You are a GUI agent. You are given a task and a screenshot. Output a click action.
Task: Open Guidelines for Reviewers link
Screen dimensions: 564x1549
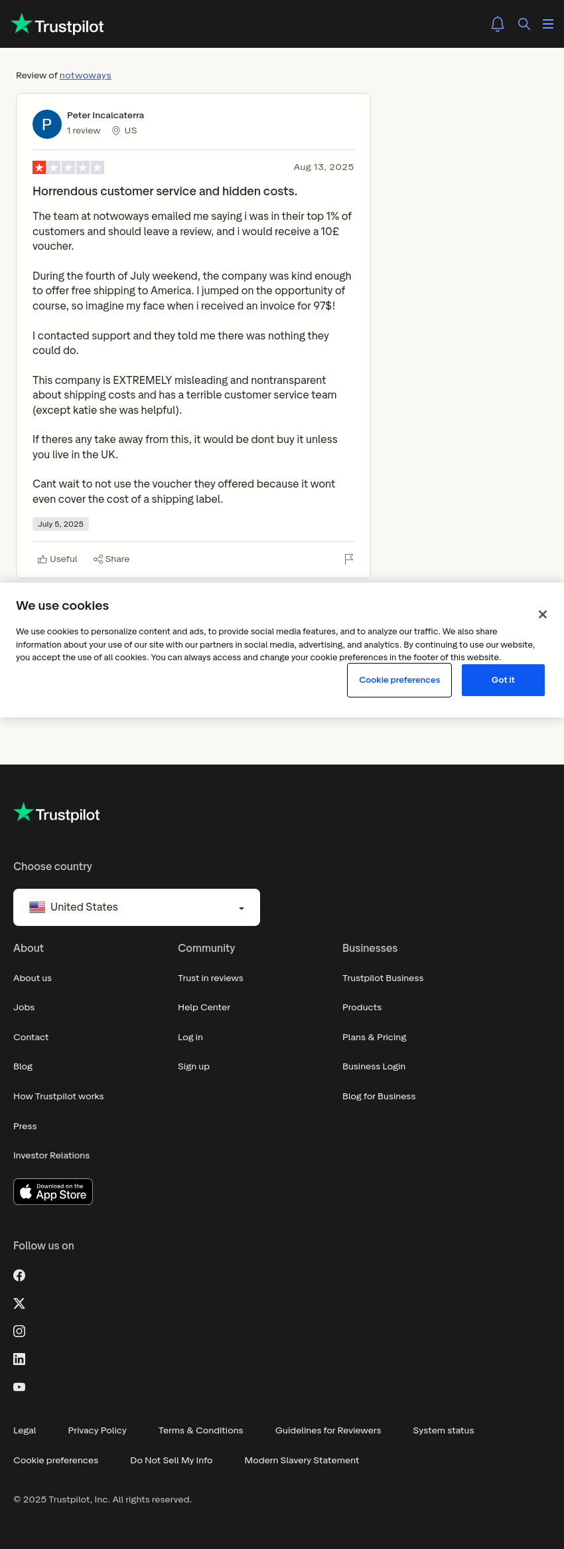pos(328,1431)
